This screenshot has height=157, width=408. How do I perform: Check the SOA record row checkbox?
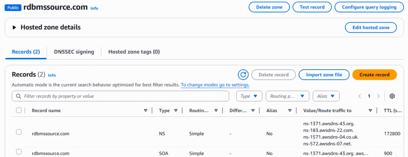(x=19, y=151)
